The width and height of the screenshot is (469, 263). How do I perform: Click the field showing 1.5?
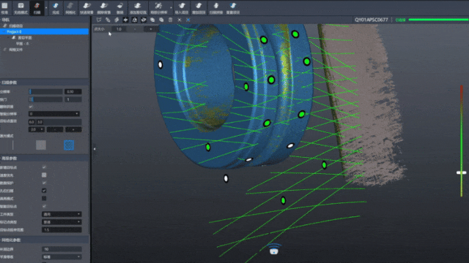pos(62,229)
